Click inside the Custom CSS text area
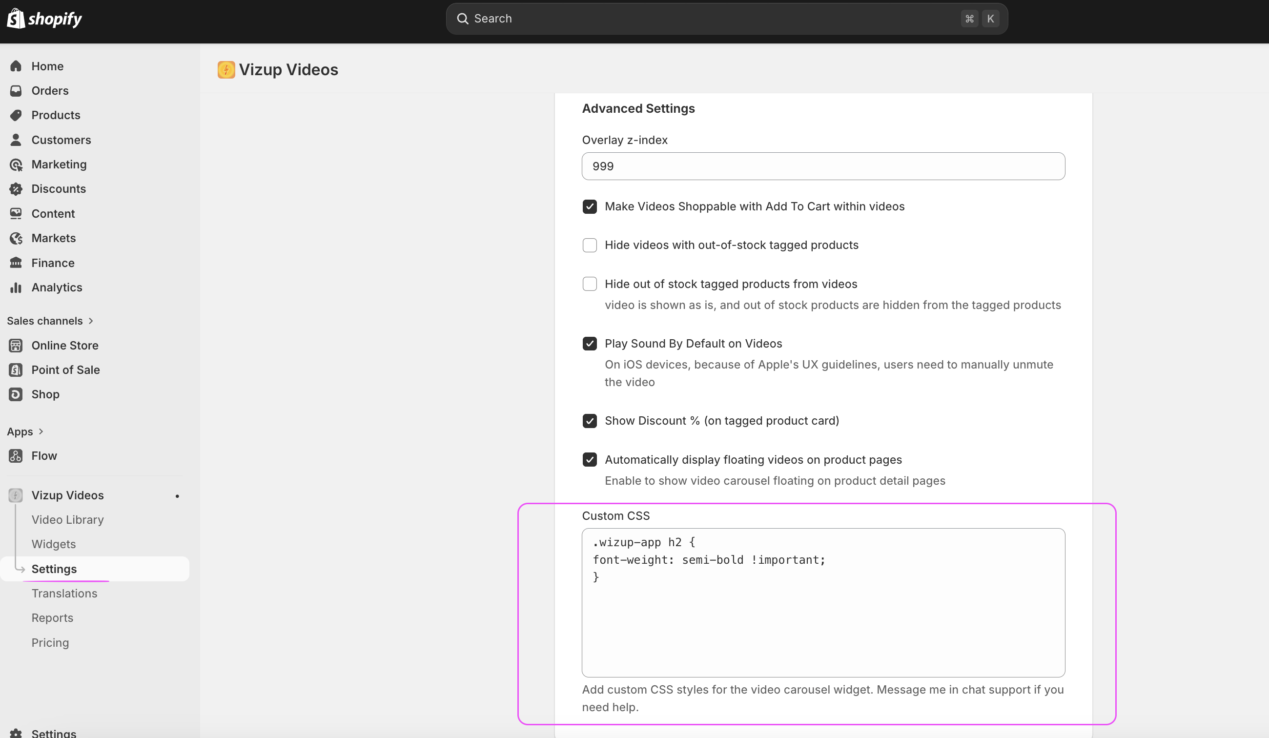This screenshot has width=1269, height=738. point(822,604)
